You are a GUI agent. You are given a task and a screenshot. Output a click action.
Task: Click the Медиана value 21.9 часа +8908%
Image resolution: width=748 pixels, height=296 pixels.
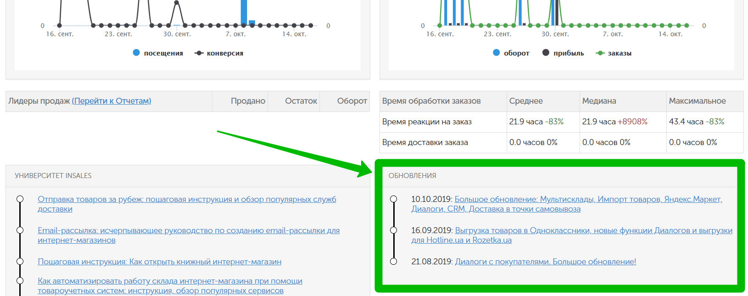(615, 122)
